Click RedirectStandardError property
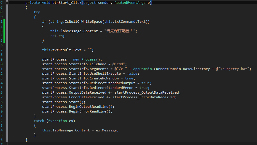Viewport: 257px width, 145px height. tap(111, 88)
